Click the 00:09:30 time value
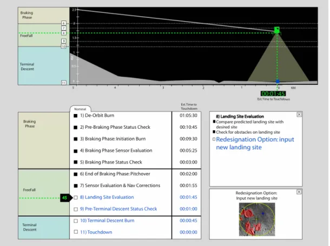Viewport: 330px width, 246px height. click(188, 139)
